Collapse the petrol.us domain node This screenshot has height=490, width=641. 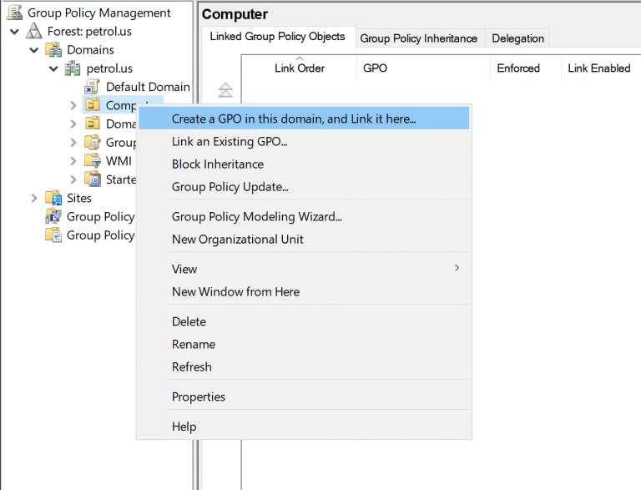click(53, 68)
